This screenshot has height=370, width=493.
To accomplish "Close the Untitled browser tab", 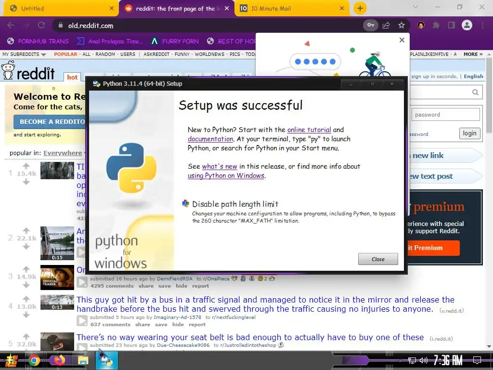I will coord(112,9).
